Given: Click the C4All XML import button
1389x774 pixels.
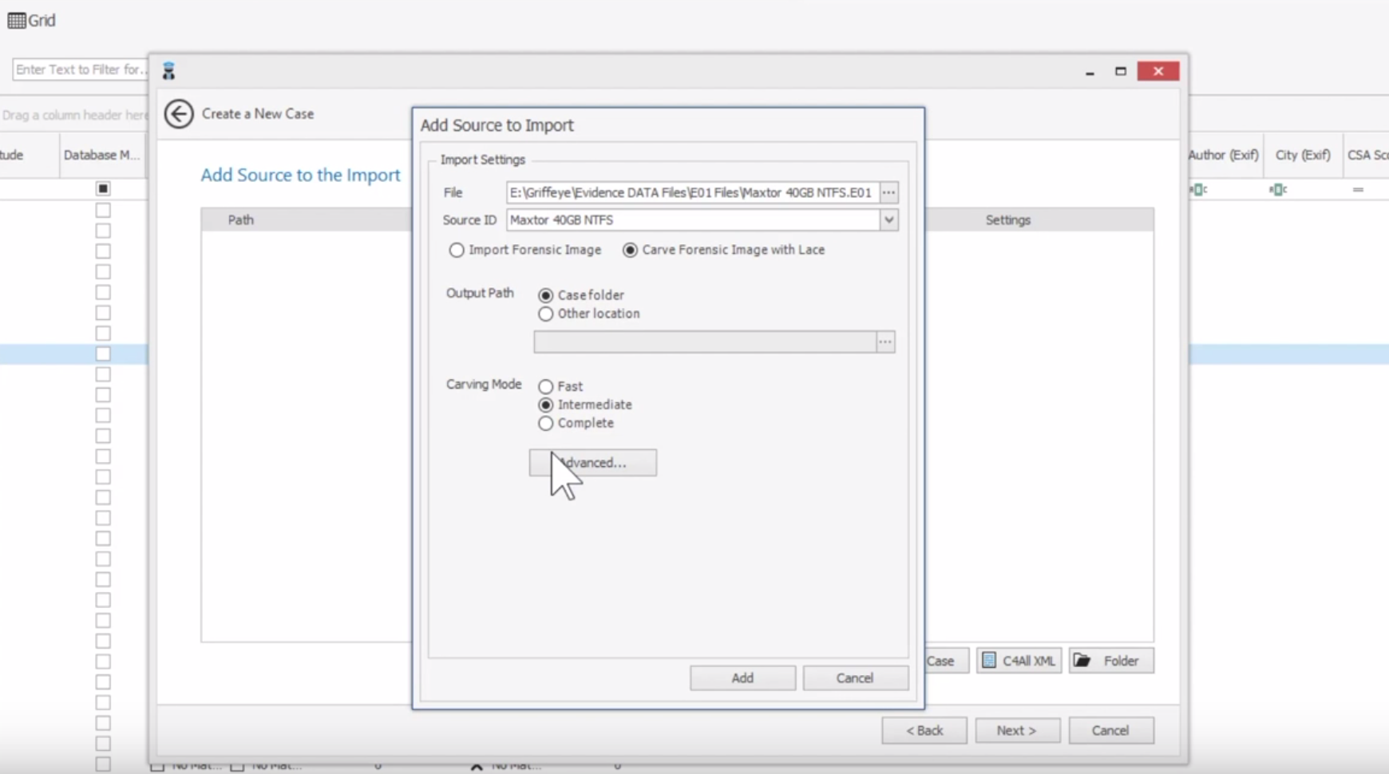Looking at the screenshot, I should click(1019, 661).
